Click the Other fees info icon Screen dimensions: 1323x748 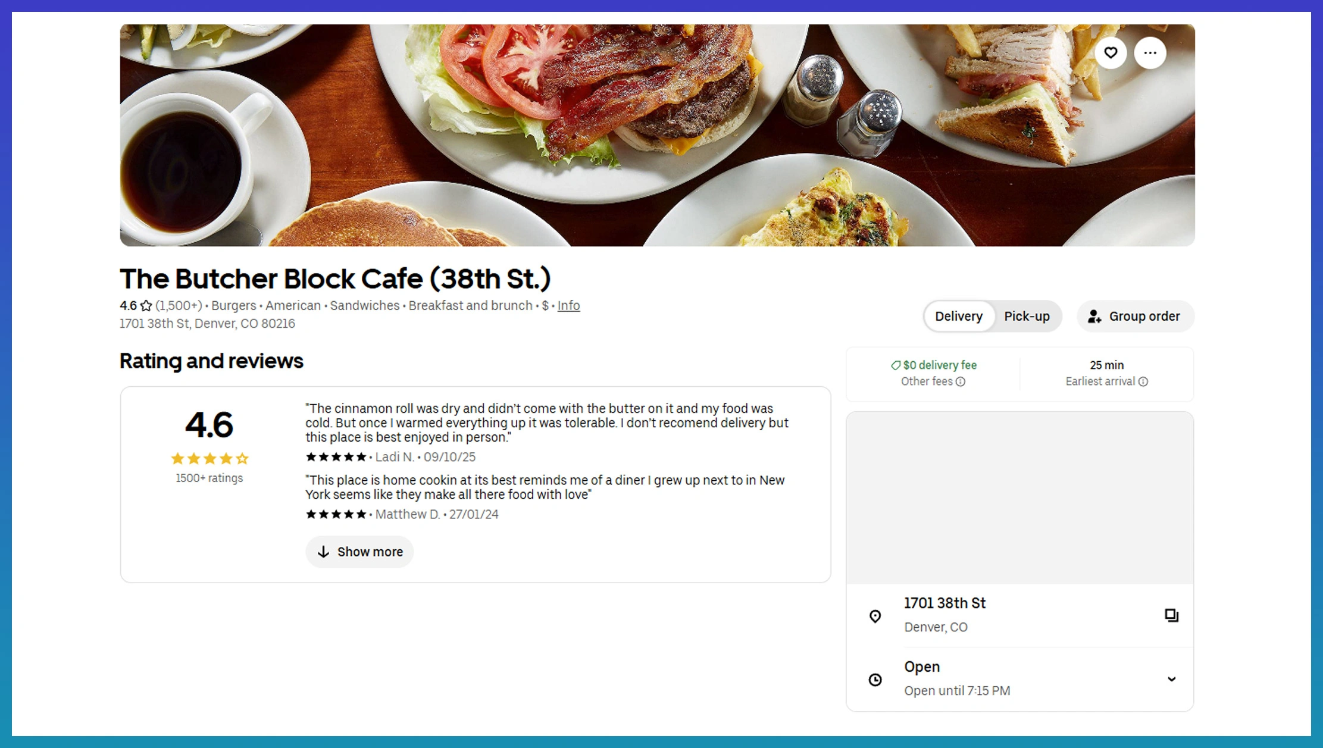(961, 381)
